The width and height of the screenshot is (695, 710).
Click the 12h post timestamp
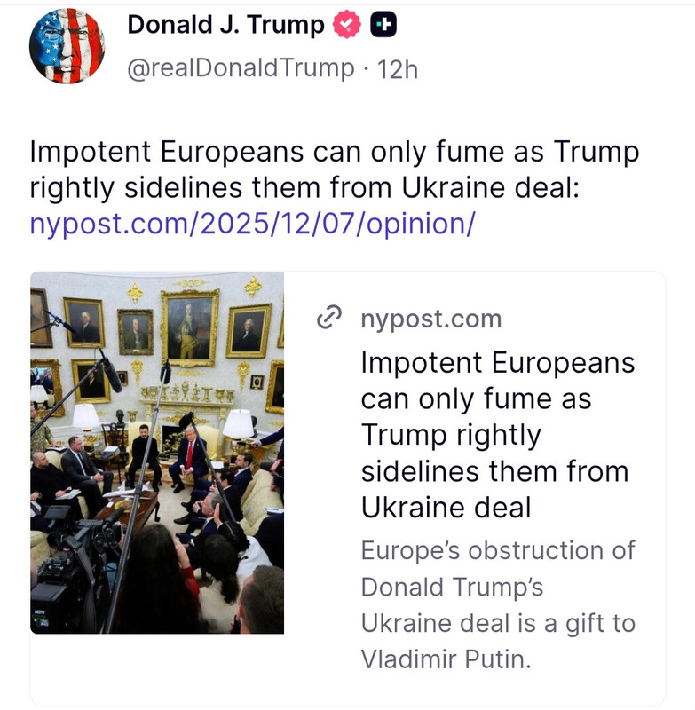(397, 70)
